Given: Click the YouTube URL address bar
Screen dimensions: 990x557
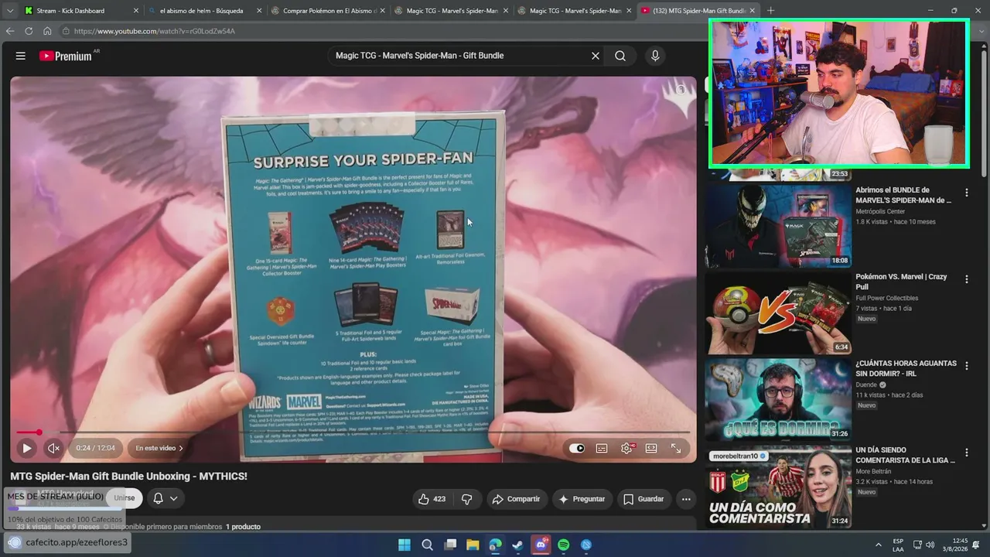Looking at the screenshot, I should (383, 31).
